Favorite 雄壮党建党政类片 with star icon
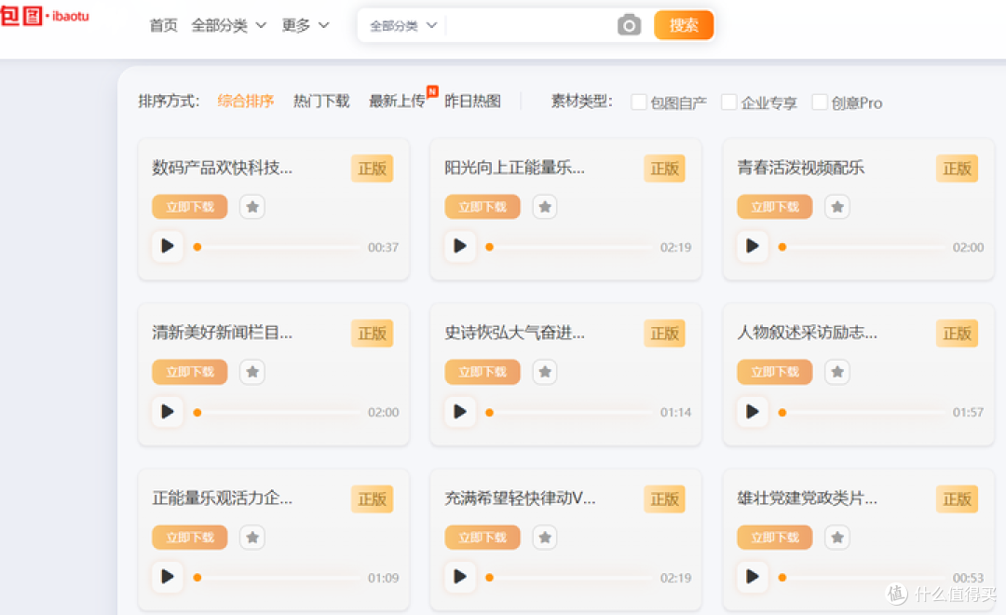The image size is (1006, 615). tap(837, 538)
